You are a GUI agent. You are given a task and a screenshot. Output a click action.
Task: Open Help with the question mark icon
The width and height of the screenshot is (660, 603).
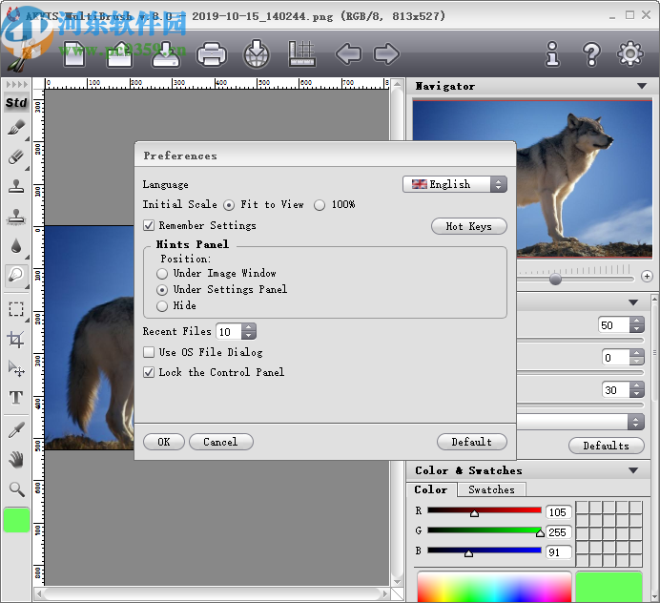591,53
